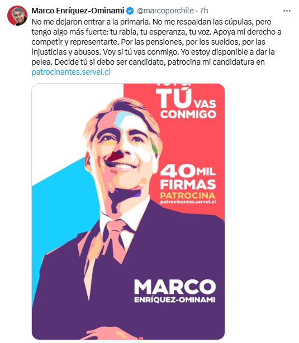Follow the blue patrocinantes.servel.cl link in tweet text

point(71,72)
